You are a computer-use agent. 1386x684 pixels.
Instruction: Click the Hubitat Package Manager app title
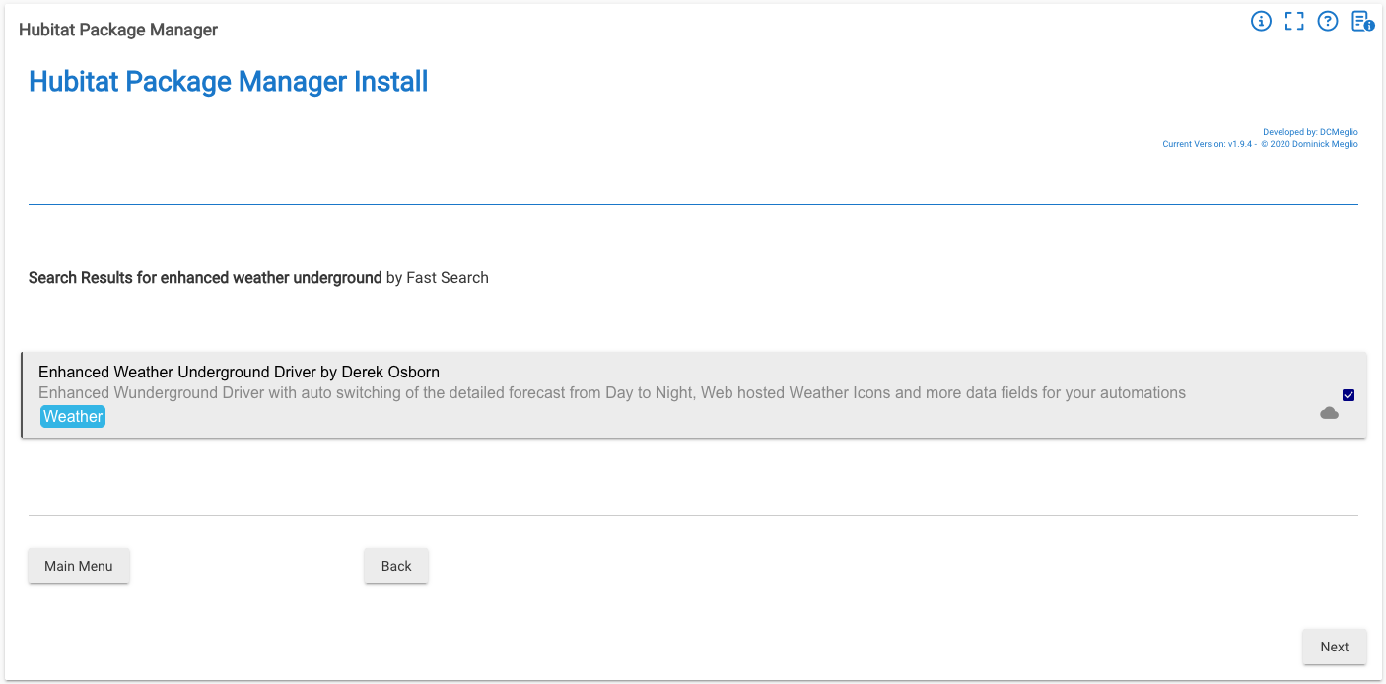tap(118, 30)
